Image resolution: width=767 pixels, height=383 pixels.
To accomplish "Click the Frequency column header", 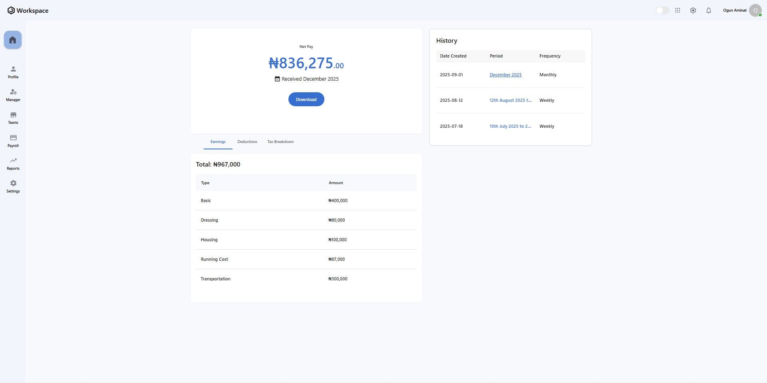I will [x=550, y=56].
